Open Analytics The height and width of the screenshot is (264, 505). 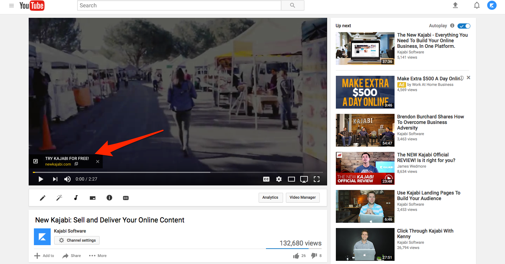tap(270, 197)
